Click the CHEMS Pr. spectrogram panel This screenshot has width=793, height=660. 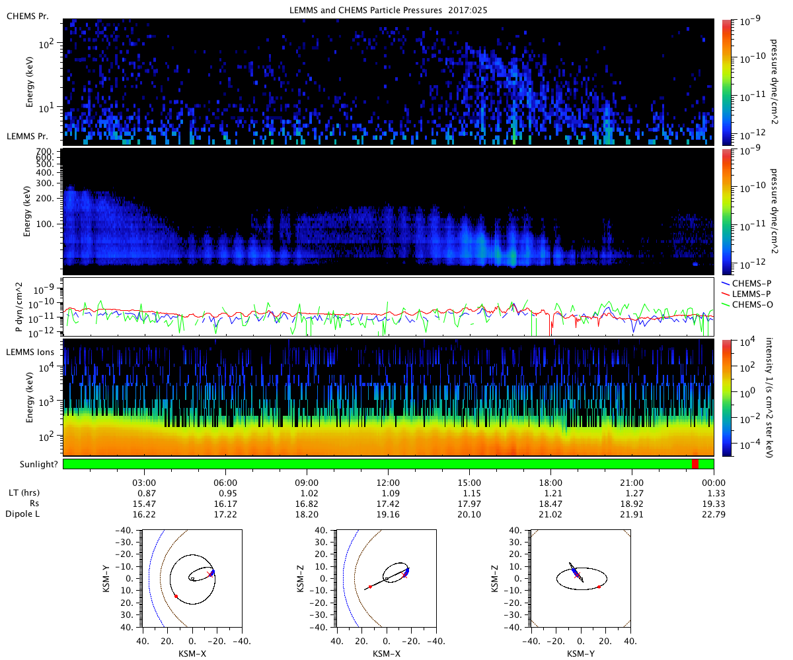pyautogui.click(x=389, y=82)
